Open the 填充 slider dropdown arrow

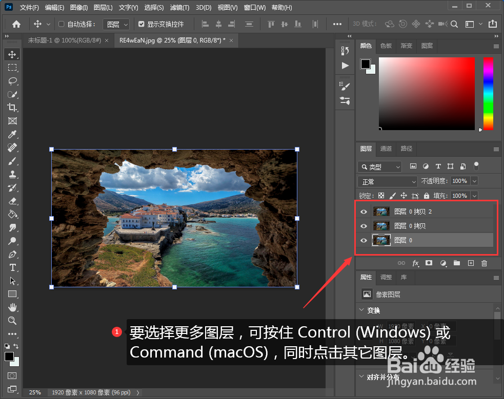(474, 196)
